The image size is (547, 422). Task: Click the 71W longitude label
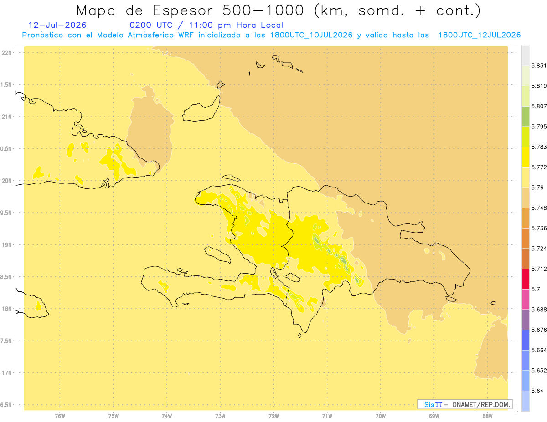(x=327, y=416)
